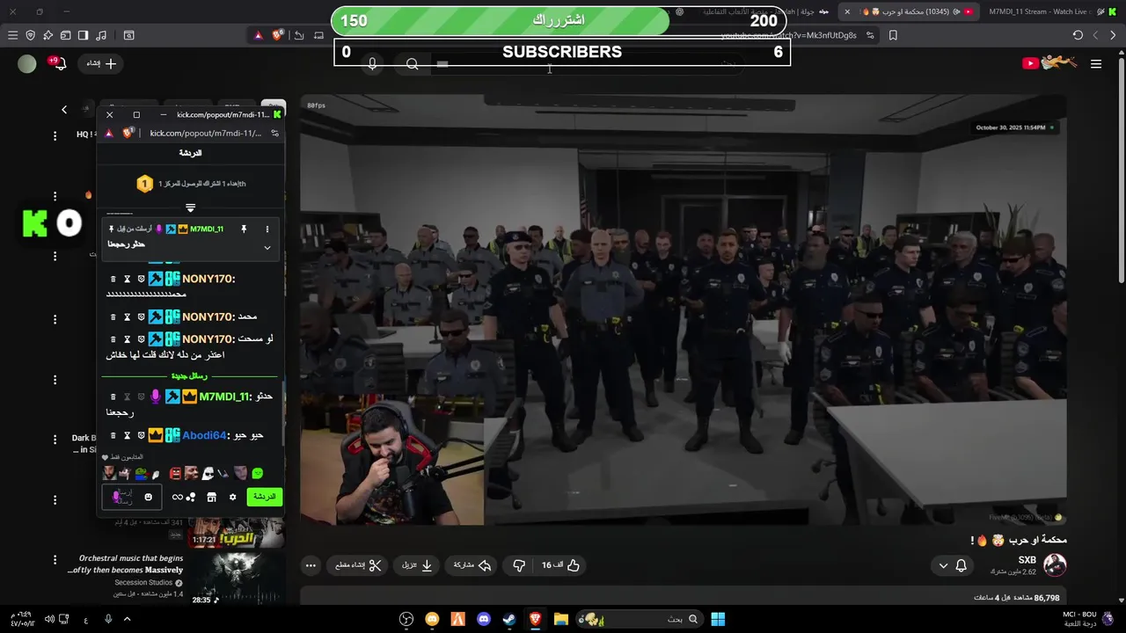Open the emoji picker smiley icon

pos(148,497)
